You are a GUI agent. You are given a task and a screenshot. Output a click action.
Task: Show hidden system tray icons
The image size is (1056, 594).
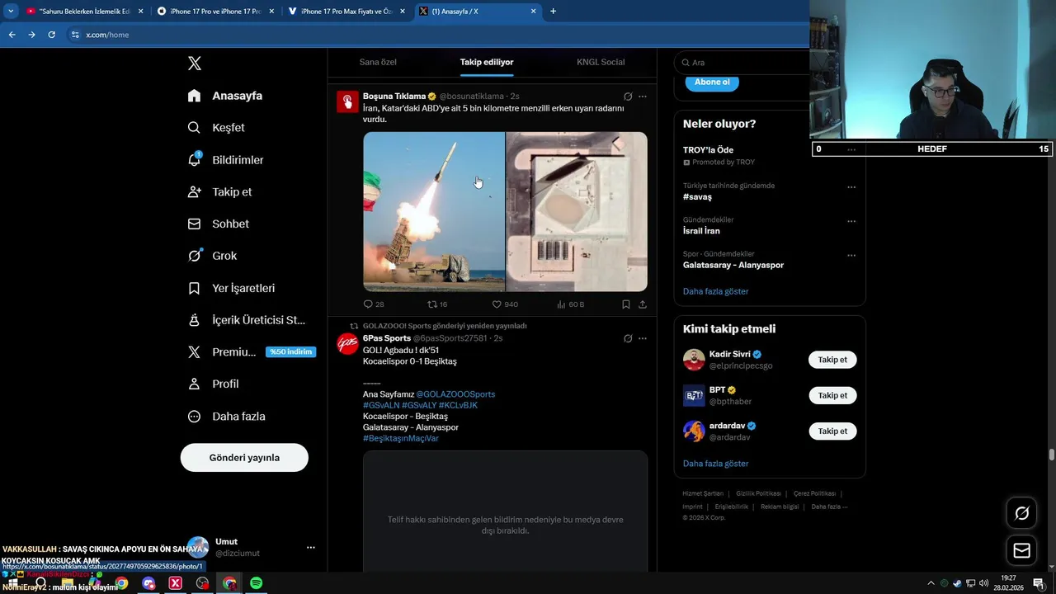coord(931,583)
